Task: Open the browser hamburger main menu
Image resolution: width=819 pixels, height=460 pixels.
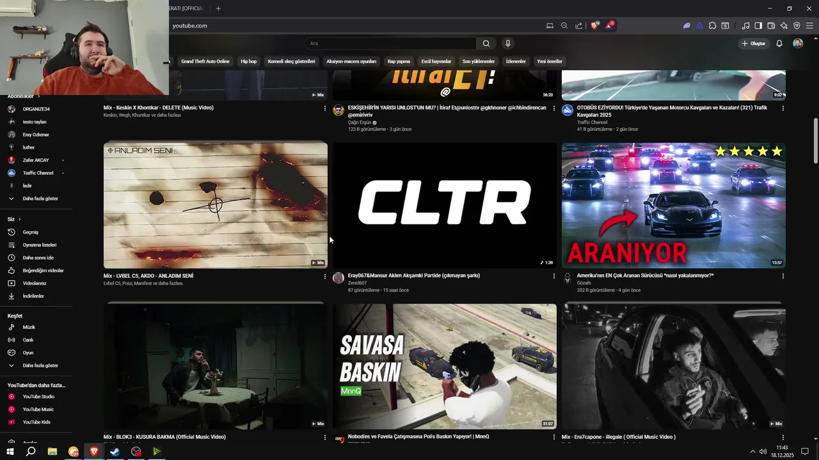Action: click(809, 26)
